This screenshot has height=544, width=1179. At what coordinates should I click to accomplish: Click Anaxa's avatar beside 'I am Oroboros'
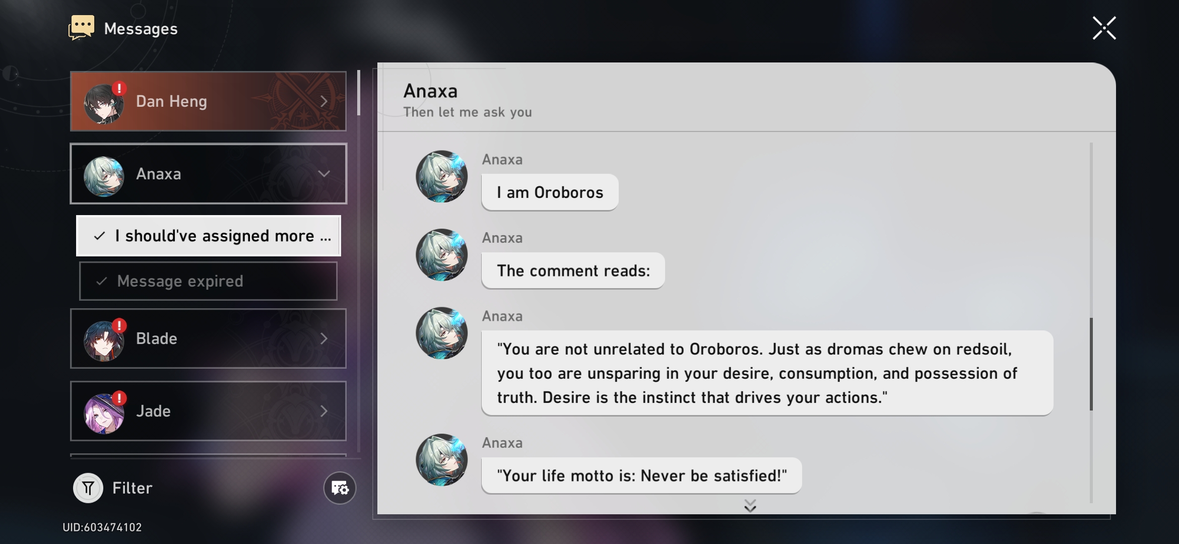[441, 176]
